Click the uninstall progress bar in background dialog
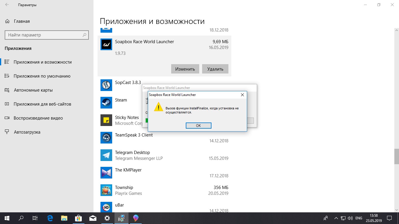 click(199, 120)
